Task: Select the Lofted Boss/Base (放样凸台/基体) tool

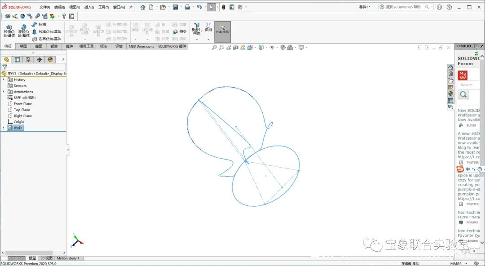Action: tap(47, 31)
